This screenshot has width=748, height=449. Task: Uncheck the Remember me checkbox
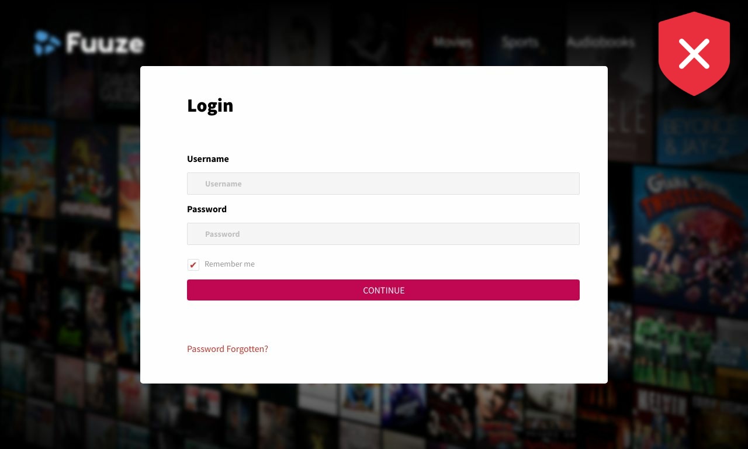tap(193, 265)
